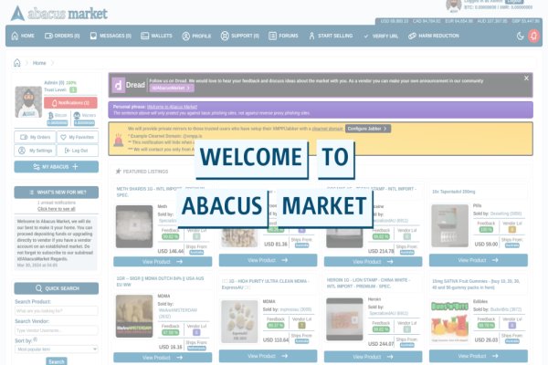548x365 pixels.
Task: Click the Abacus Market logo
Action: [58, 14]
